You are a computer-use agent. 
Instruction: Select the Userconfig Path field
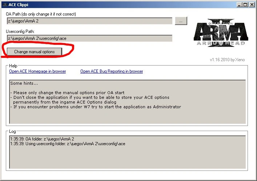click(89, 38)
